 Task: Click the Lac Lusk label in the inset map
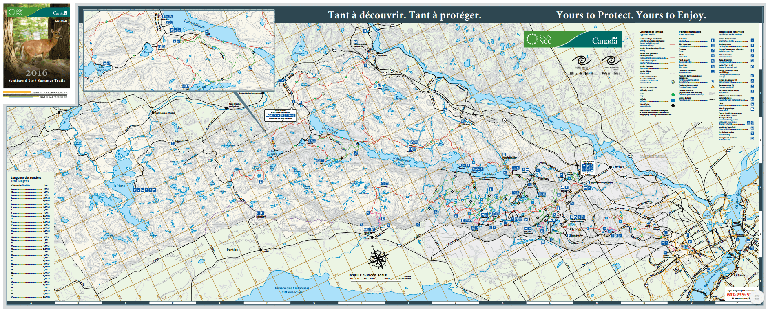(x=201, y=87)
